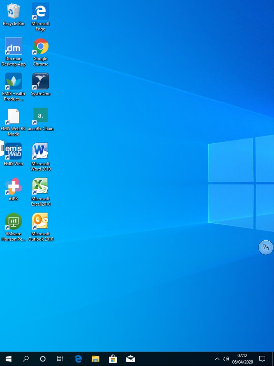Select the Microsoft Word 2010 shortcut

[40, 157]
